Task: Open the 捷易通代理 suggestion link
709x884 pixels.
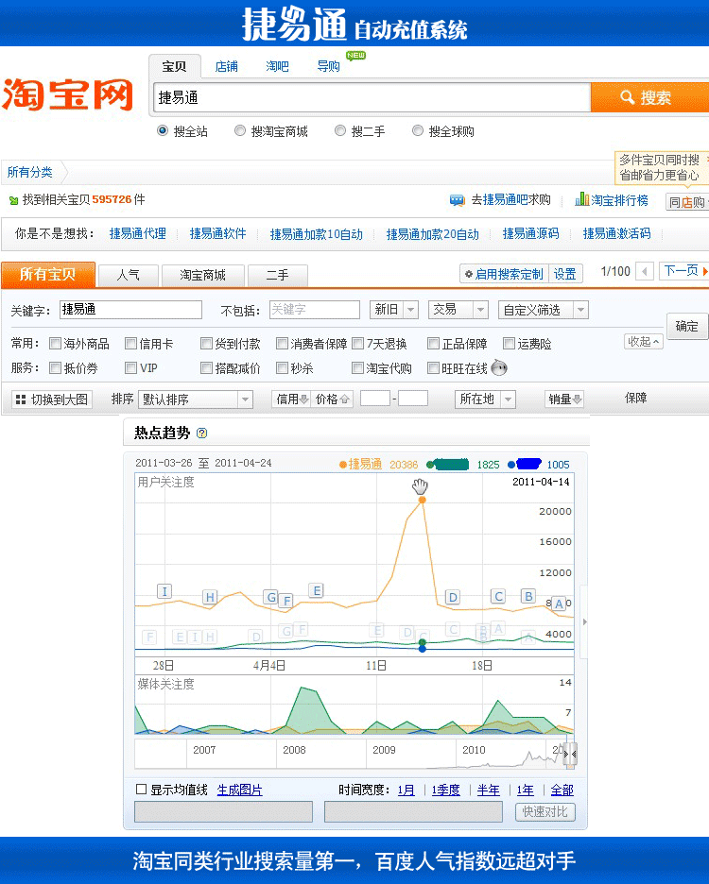Action: pos(137,234)
